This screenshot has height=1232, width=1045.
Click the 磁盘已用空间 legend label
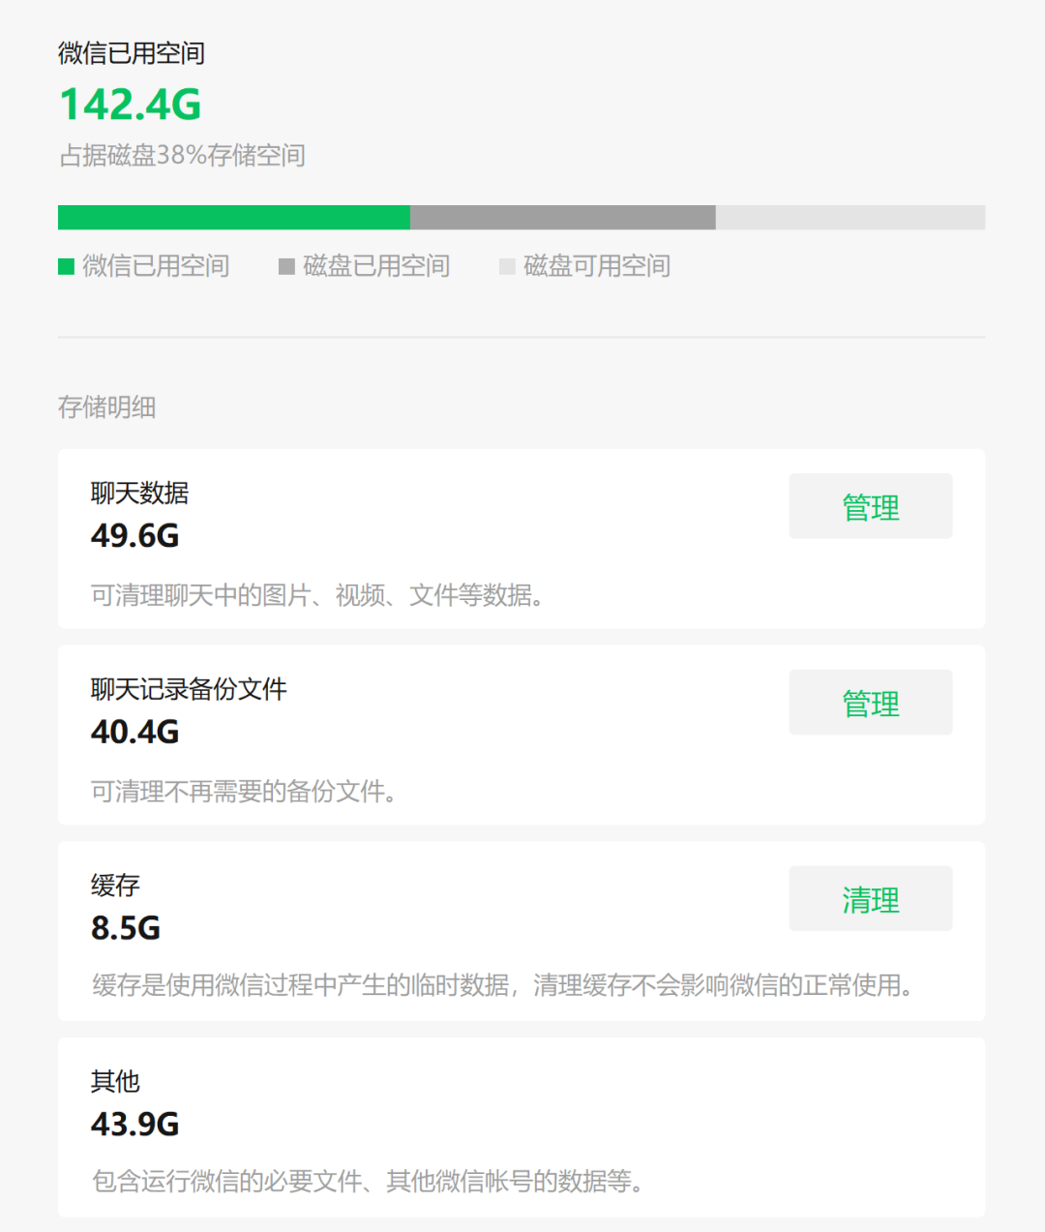[x=376, y=266]
